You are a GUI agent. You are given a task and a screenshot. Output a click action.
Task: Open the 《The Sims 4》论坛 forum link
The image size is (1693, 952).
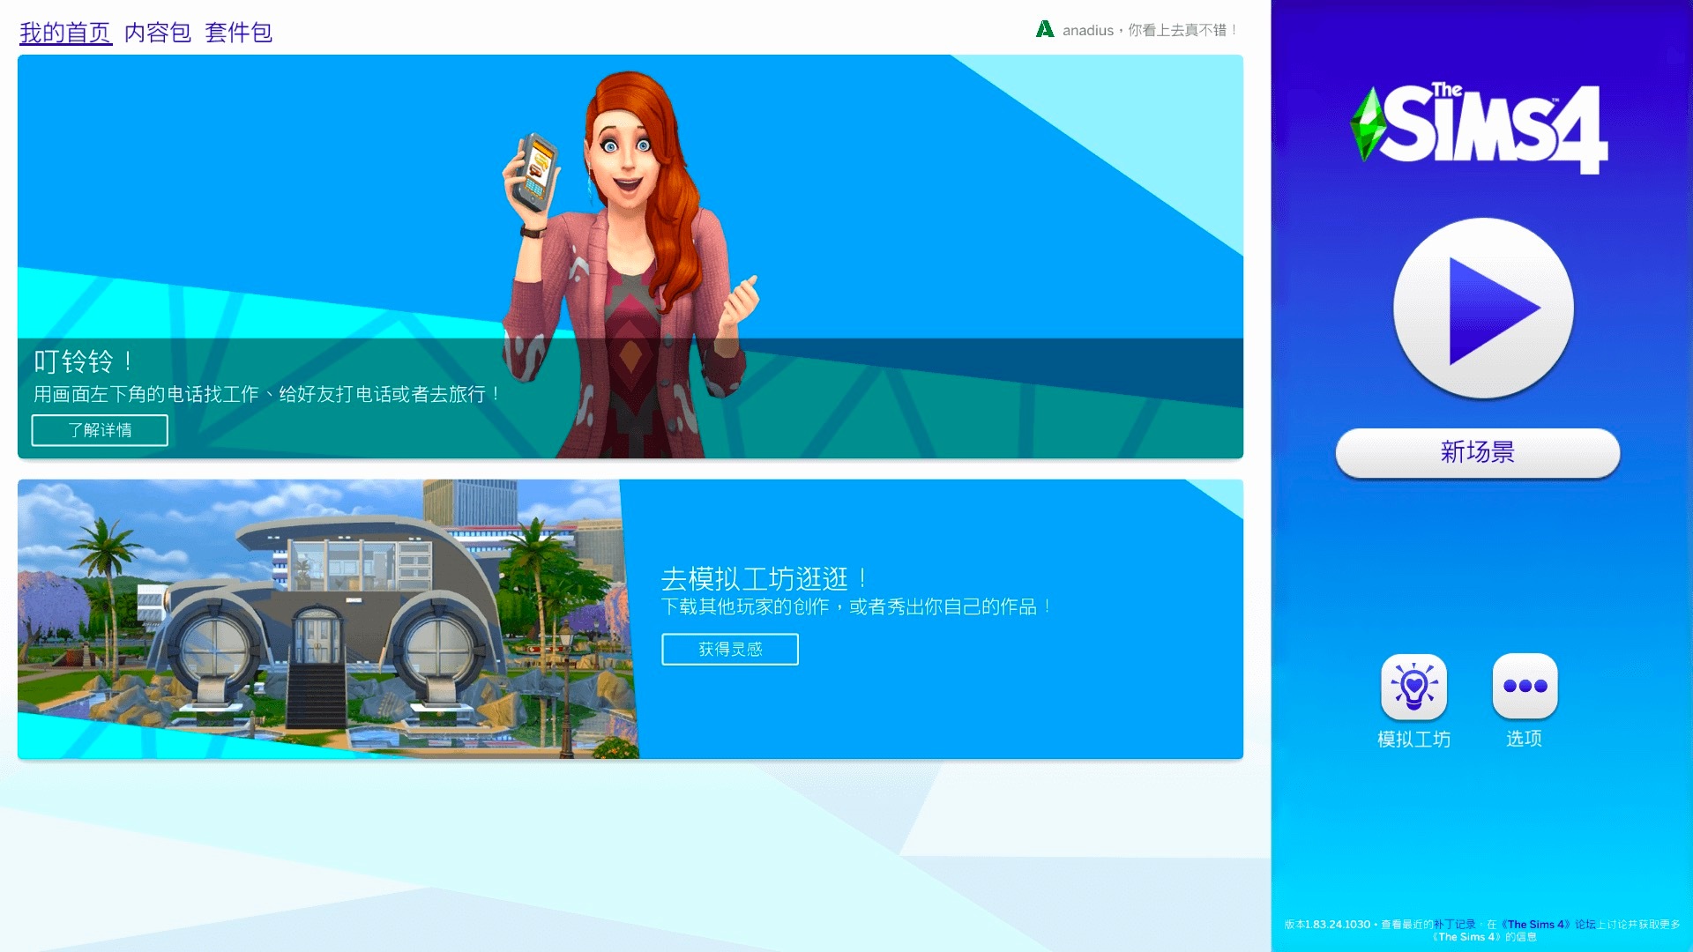click(x=1549, y=925)
